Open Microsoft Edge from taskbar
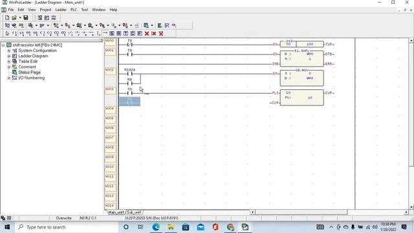This screenshot has height=233, width=414. tap(156, 227)
